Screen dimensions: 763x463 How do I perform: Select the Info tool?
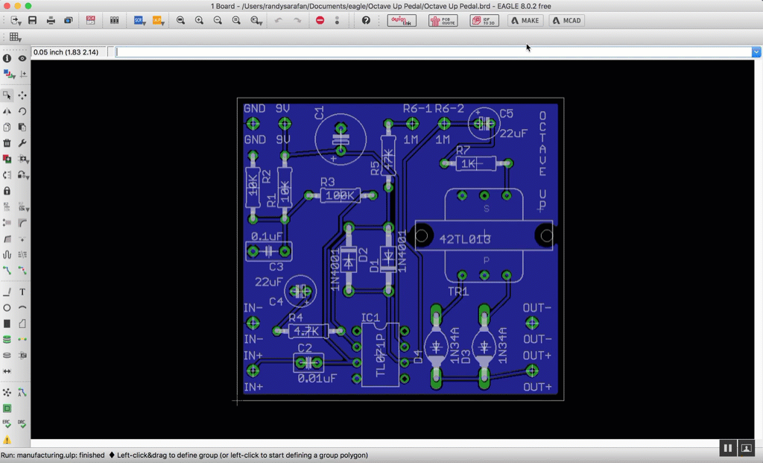[7, 58]
